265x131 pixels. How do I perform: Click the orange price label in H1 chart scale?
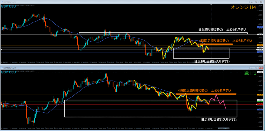point(260,95)
